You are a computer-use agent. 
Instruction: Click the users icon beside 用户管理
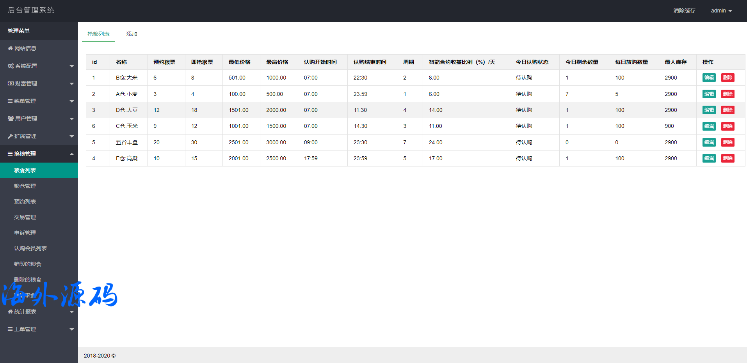[x=11, y=119]
